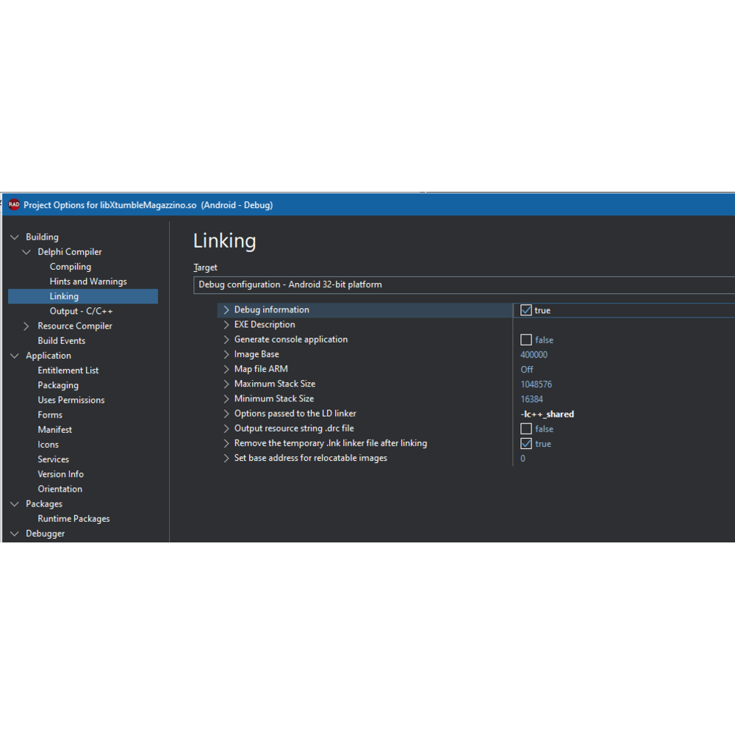Expand Options passed to the LD linker
This screenshot has width=735, height=735.
pos(226,414)
